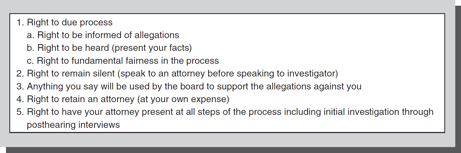This screenshot has width=461, height=153.
Task: Click the number '3.' list marker
Action: click(x=20, y=86)
